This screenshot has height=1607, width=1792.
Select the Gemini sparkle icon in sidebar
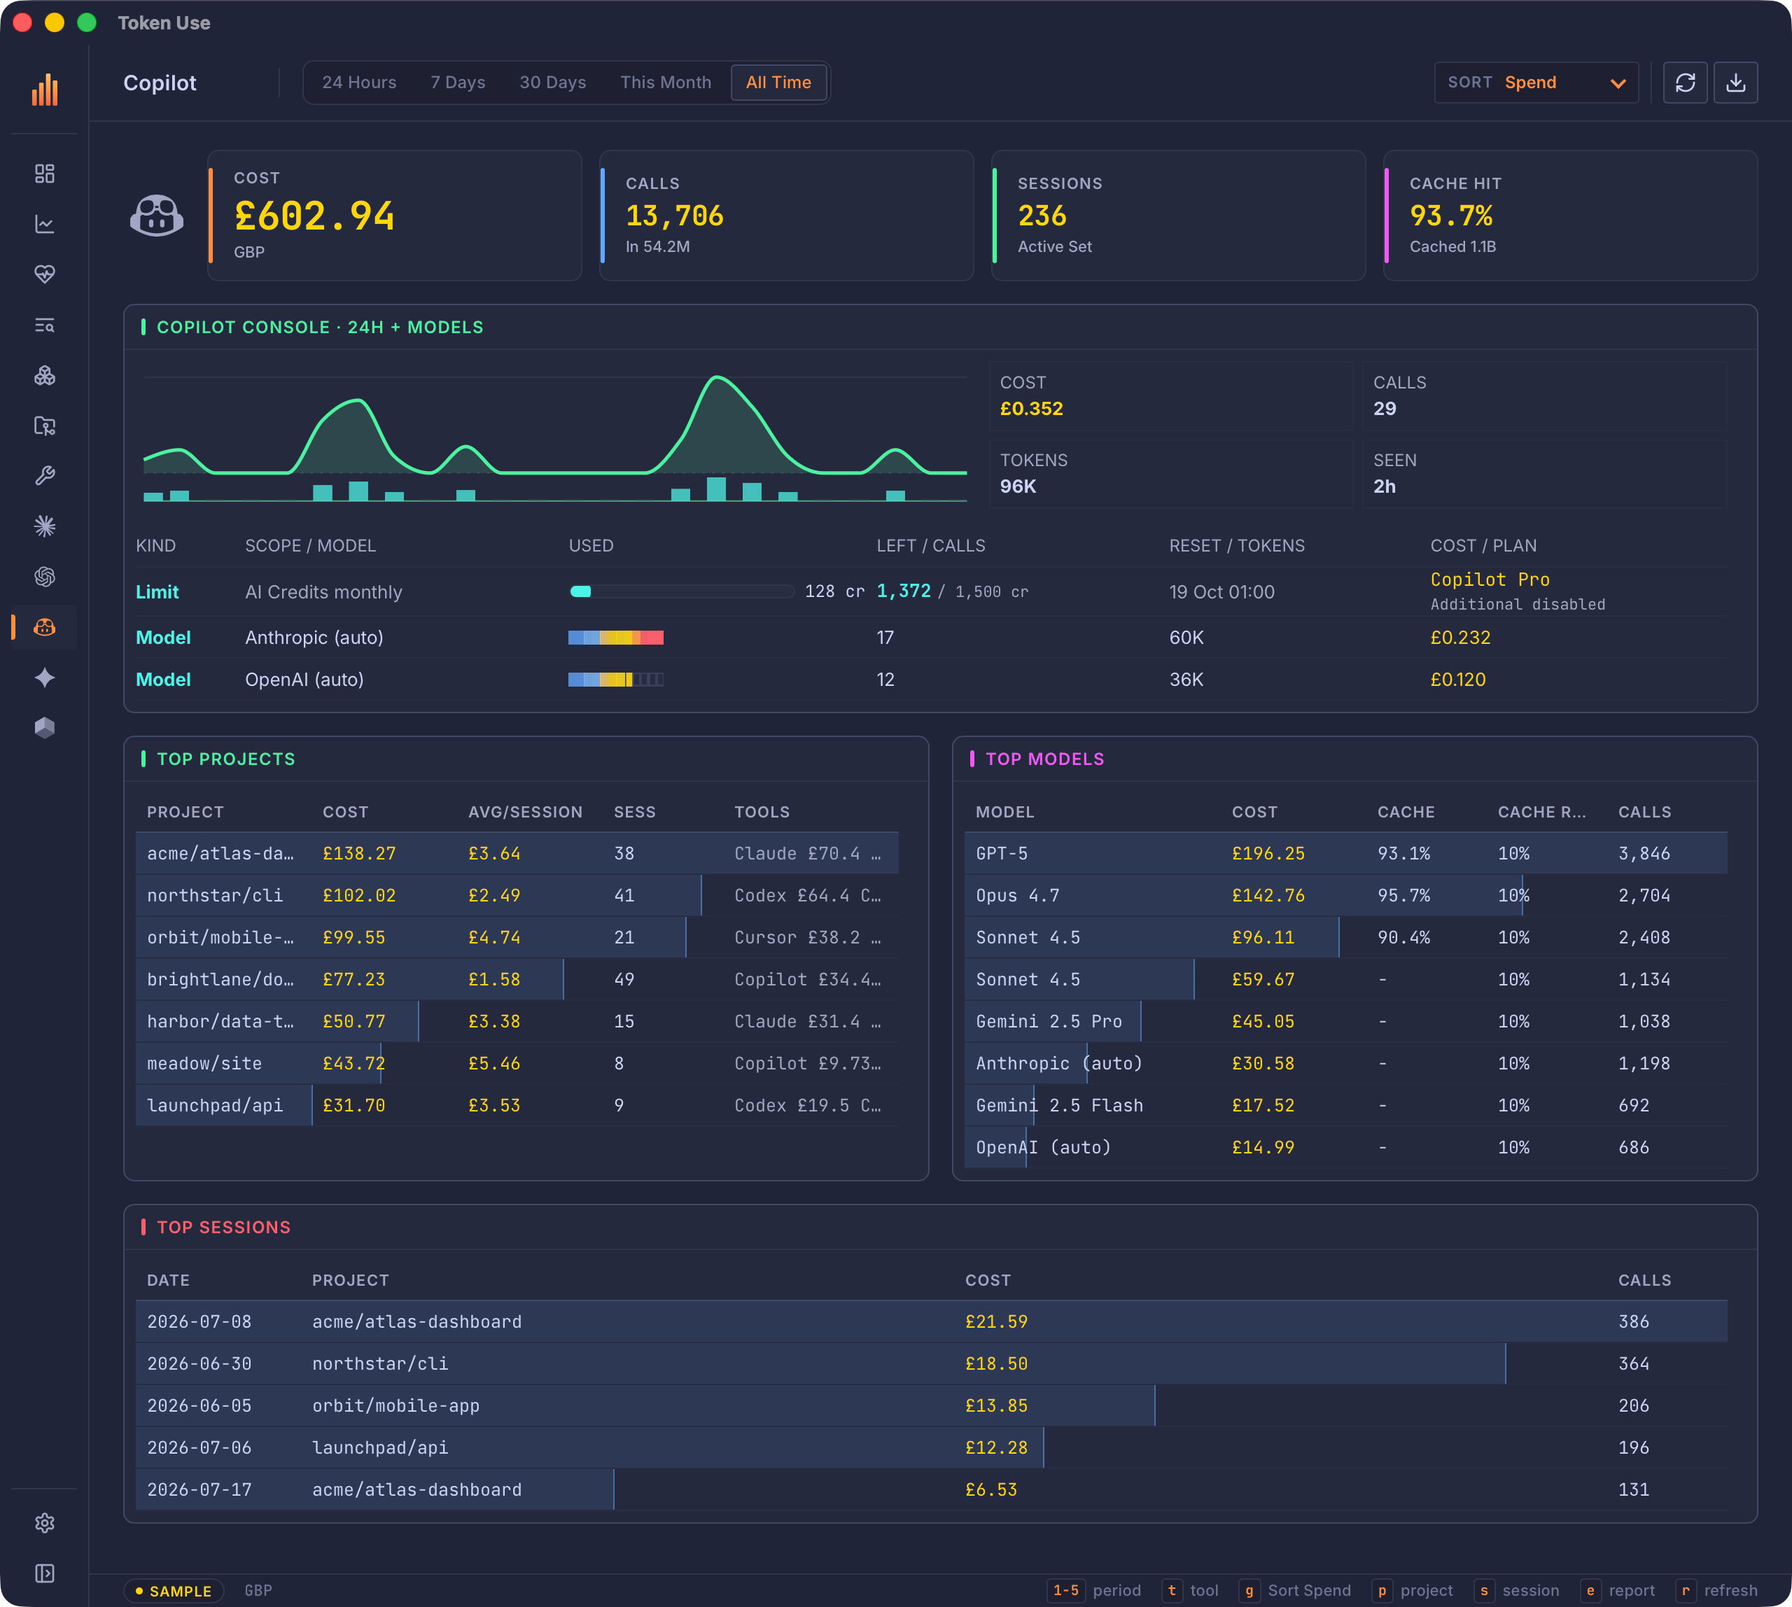[45, 678]
